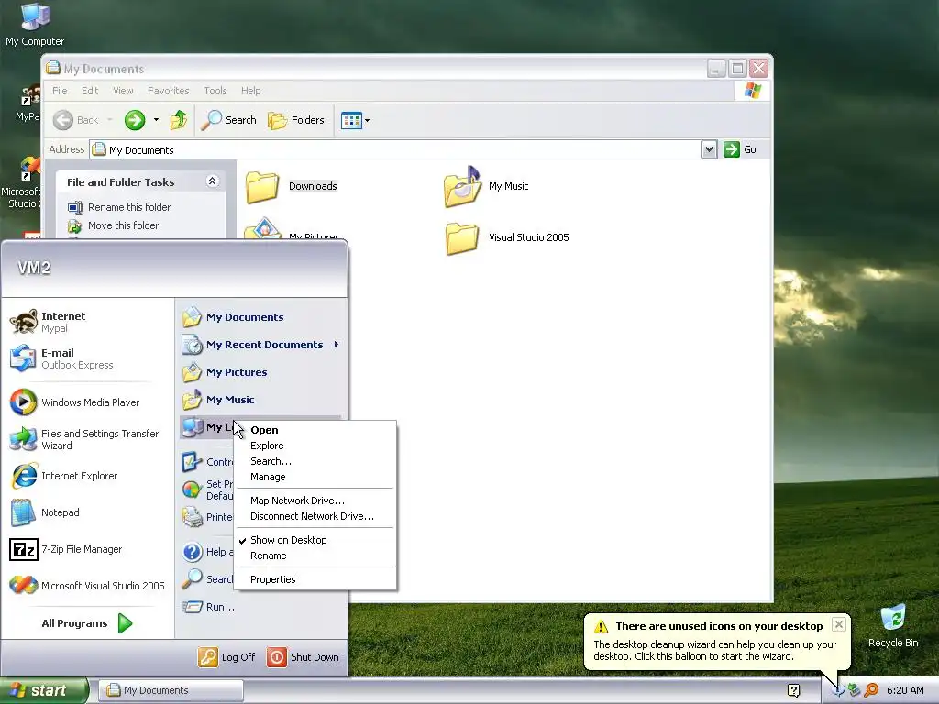The width and height of the screenshot is (939, 704).
Task: Open My Documents from Start menu
Action: click(261, 317)
